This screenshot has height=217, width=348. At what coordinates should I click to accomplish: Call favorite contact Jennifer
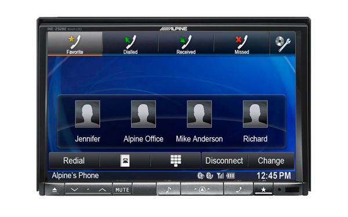click(88, 122)
